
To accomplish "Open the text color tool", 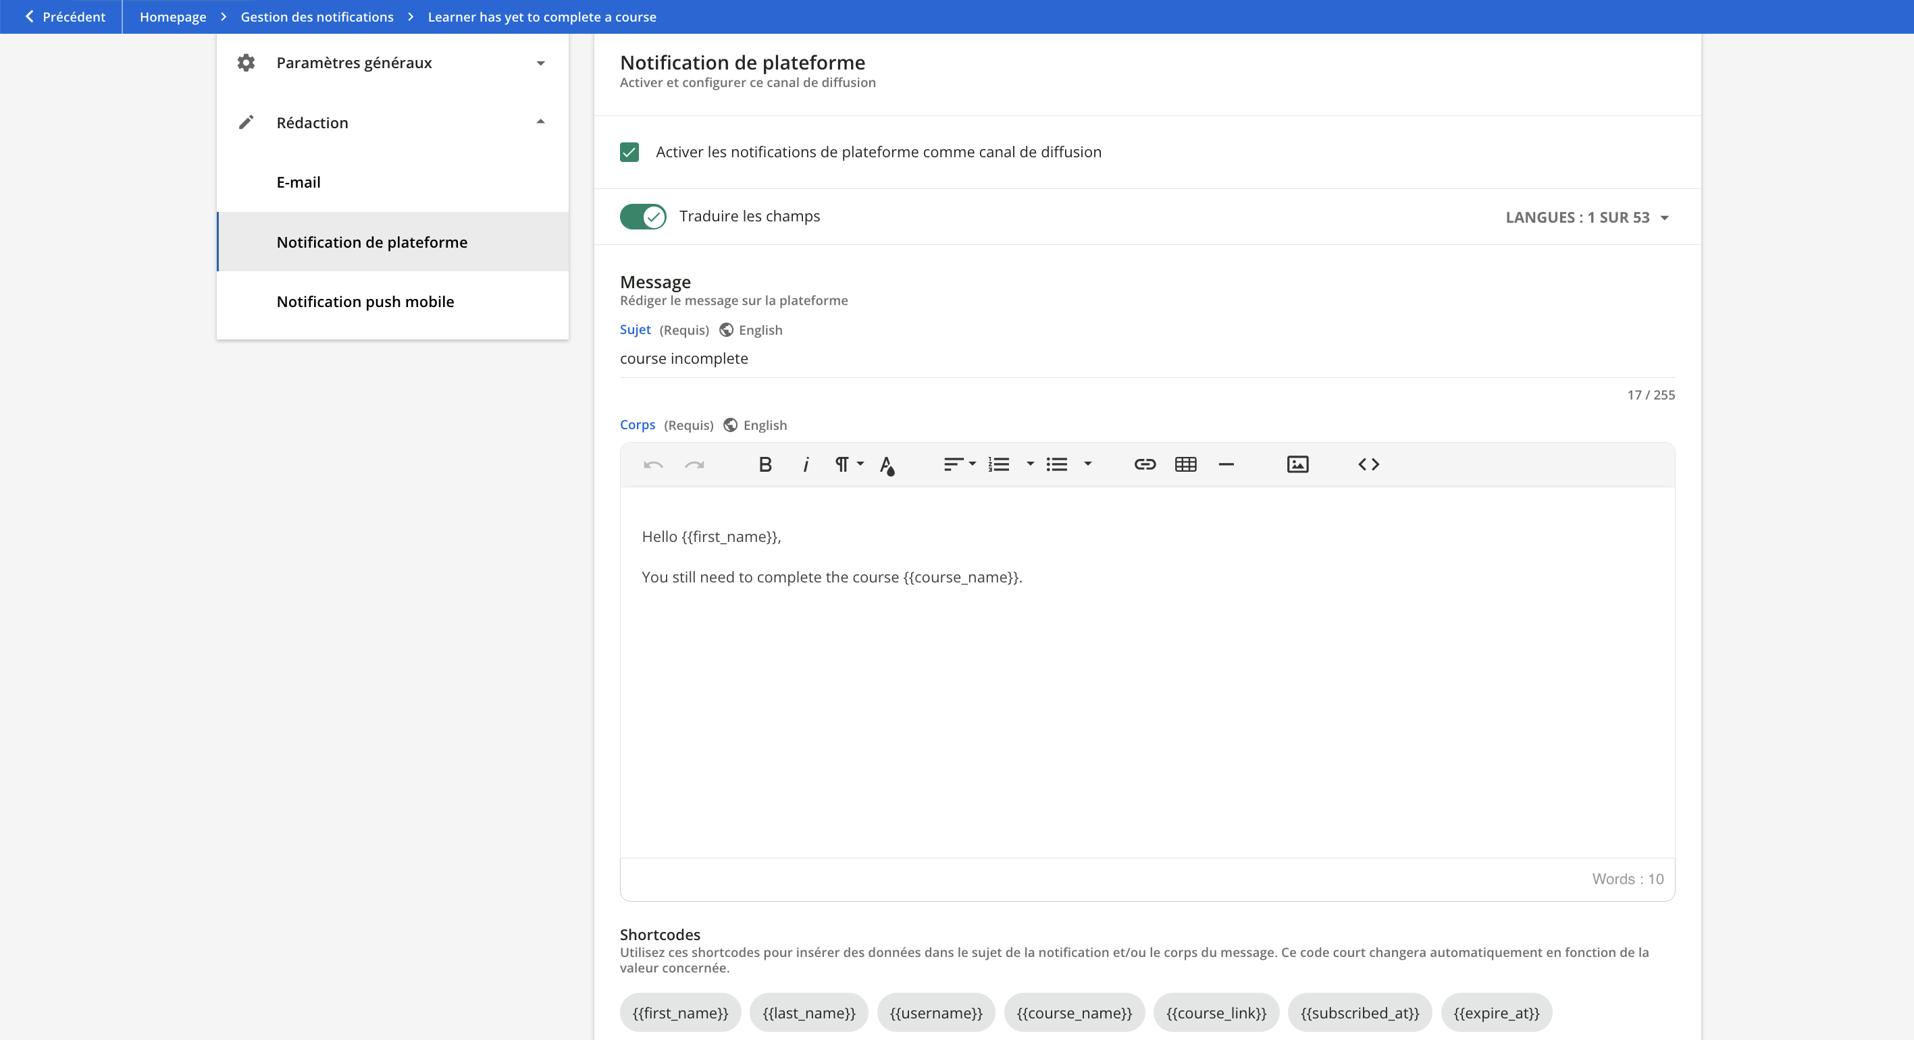I will tap(886, 466).
